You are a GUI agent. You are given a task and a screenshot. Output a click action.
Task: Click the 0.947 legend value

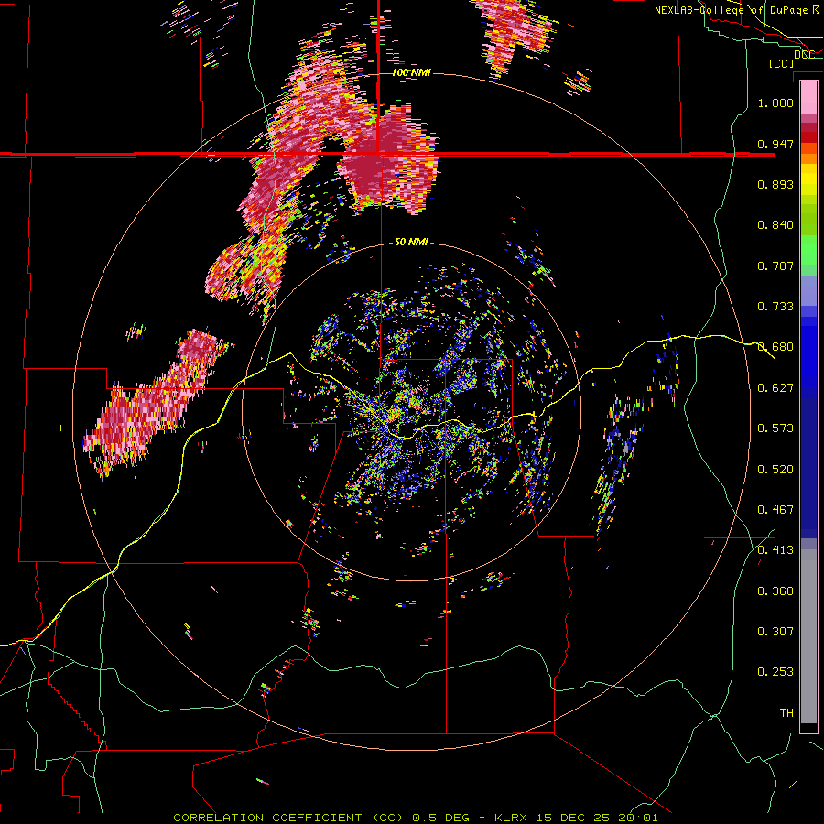tap(775, 144)
